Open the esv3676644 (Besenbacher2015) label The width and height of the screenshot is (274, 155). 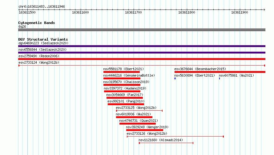(x=200, y=69)
